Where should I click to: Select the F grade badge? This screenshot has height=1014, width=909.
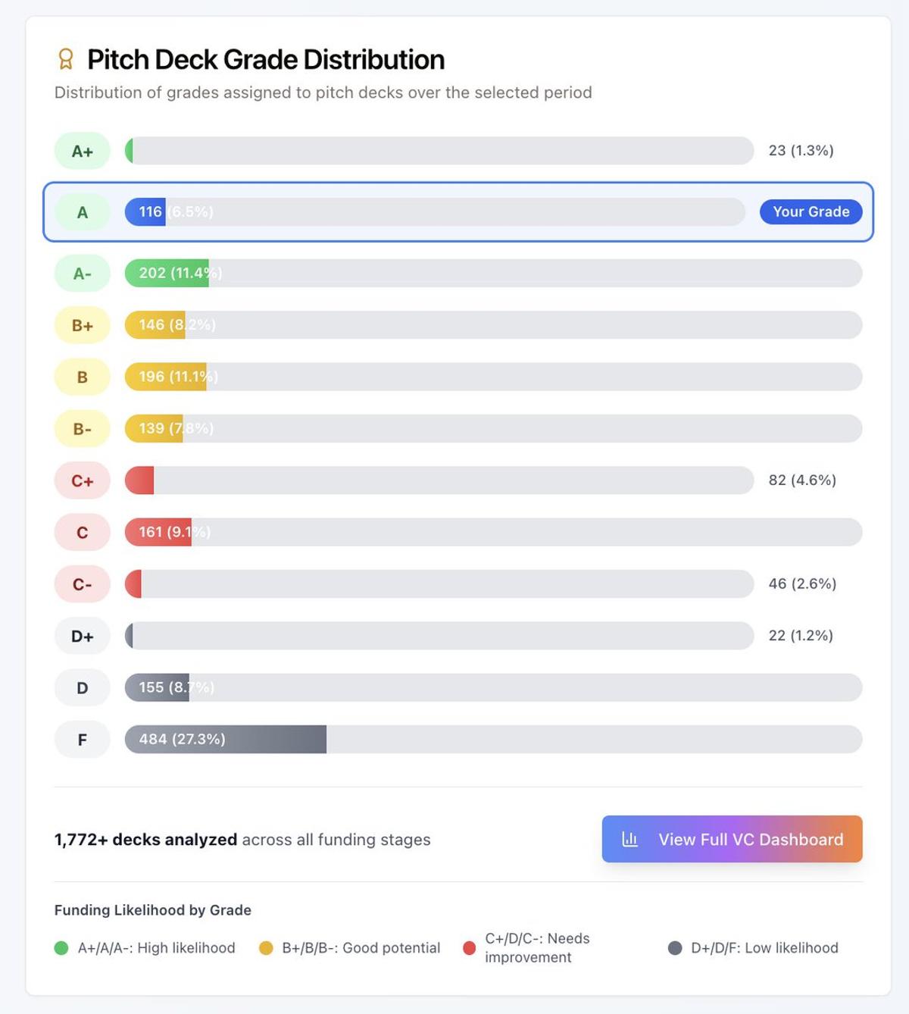tap(82, 740)
